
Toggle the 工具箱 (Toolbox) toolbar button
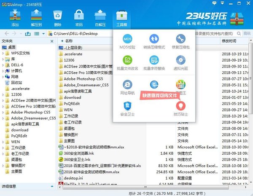122,18
